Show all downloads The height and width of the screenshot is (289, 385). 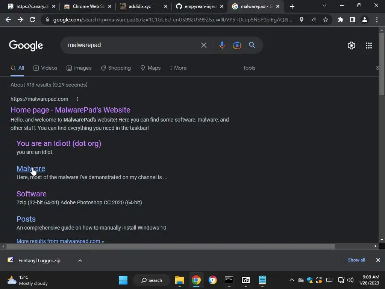point(356,260)
